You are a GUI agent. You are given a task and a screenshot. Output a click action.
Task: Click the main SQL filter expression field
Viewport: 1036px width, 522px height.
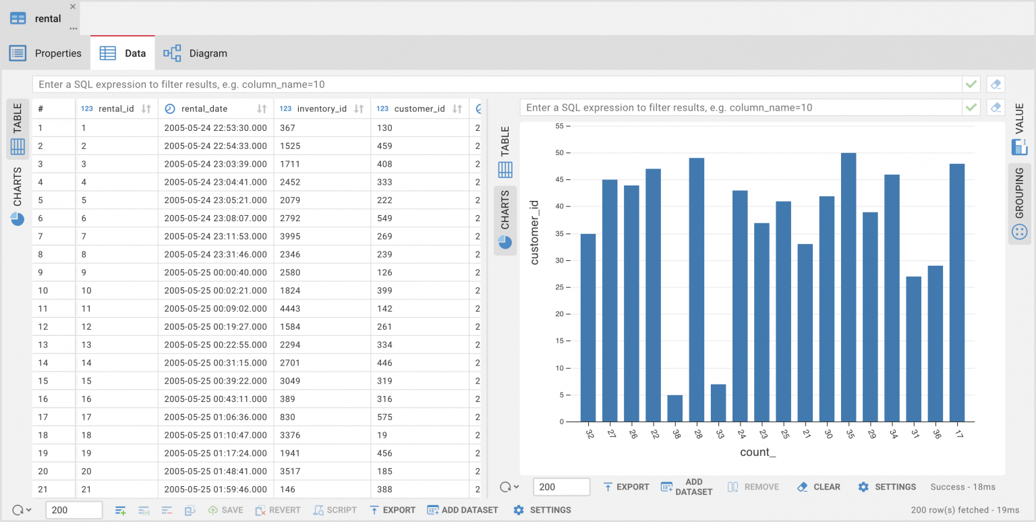pos(496,84)
